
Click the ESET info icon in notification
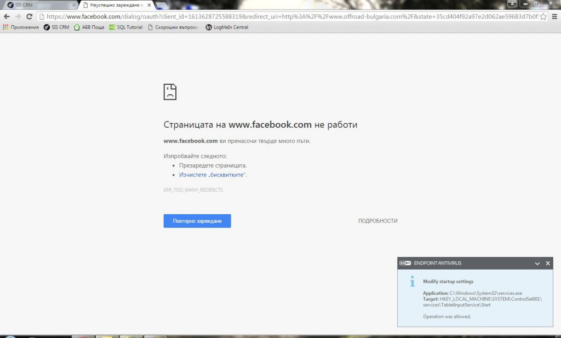click(x=412, y=281)
